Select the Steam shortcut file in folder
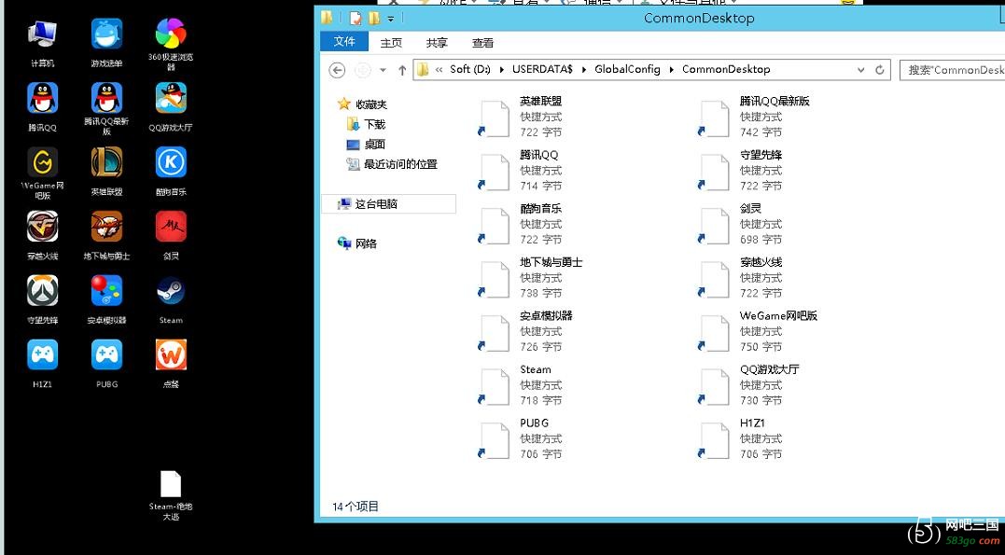 523,386
